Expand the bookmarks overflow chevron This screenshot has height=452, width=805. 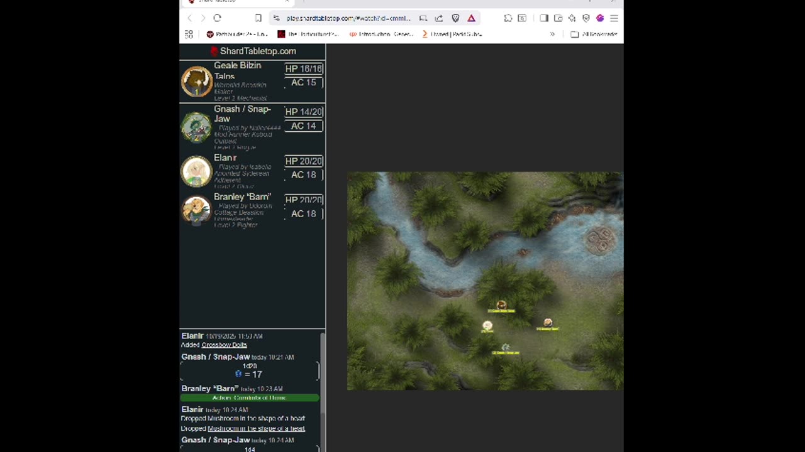[x=553, y=34]
